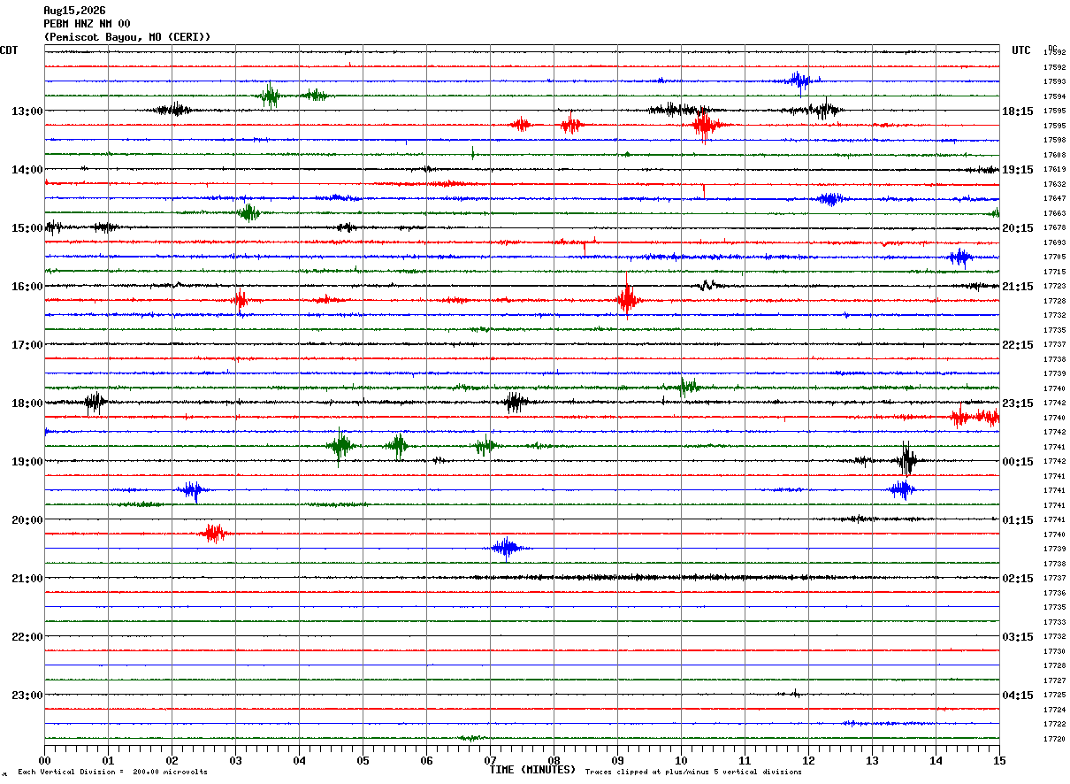
Task: Click the minute 07 tick label on time axis
Action: (490, 760)
